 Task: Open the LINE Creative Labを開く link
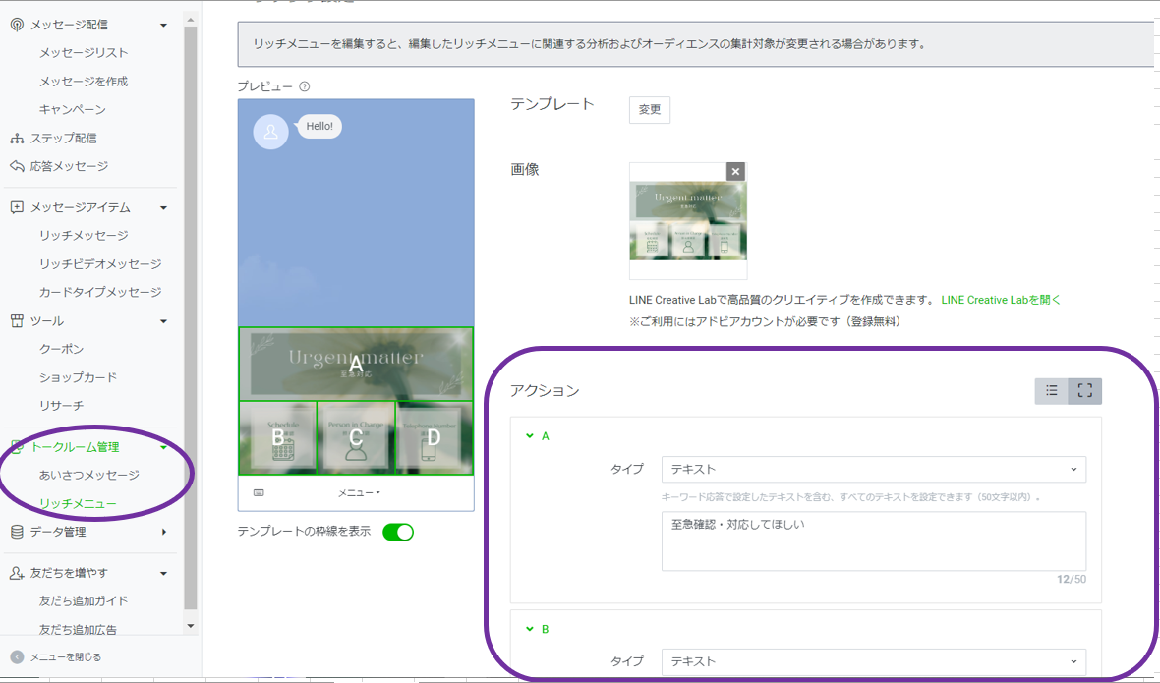tap(1001, 300)
